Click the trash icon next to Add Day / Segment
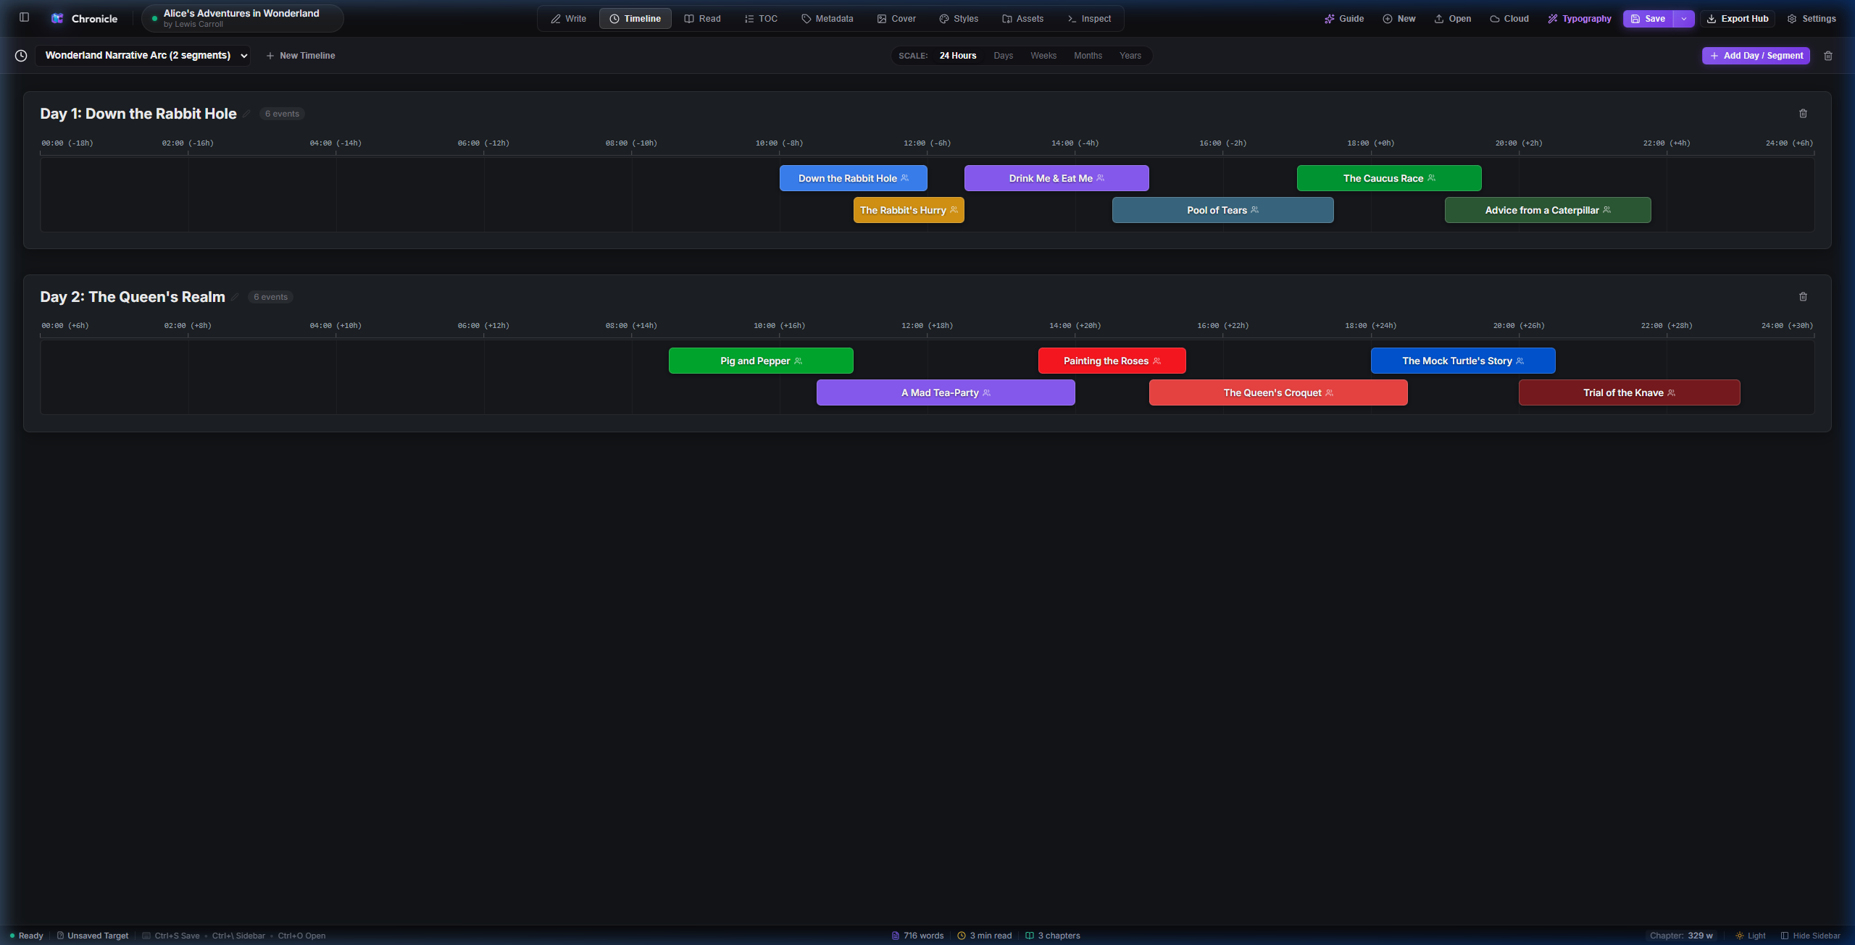The height and width of the screenshot is (945, 1855). click(1828, 56)
